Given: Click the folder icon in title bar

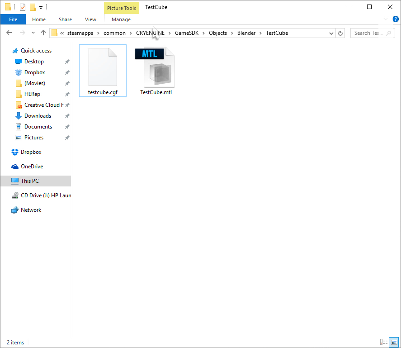Looking at the screenshot, I should (x=8, y=7).
